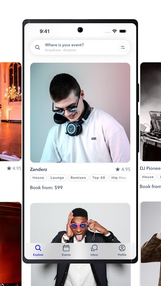Go to the Profile icon
This screenshot has width=161, height=286.
[122, 248]
